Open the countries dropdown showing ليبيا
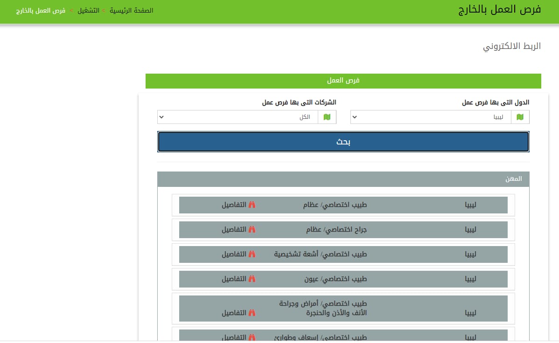The image size is (559, 343). point(431,117)
